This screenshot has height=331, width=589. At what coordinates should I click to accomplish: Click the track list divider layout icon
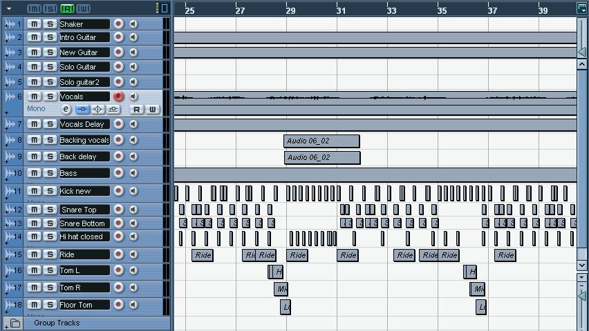tap(165, 8)
